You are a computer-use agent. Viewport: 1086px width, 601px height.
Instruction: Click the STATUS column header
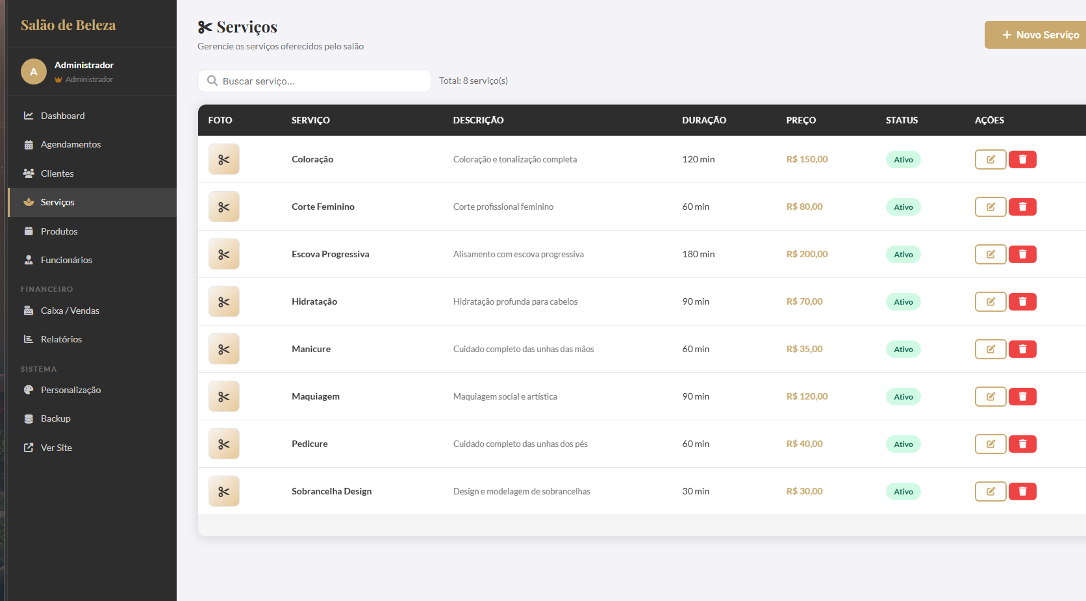[902, 120]
